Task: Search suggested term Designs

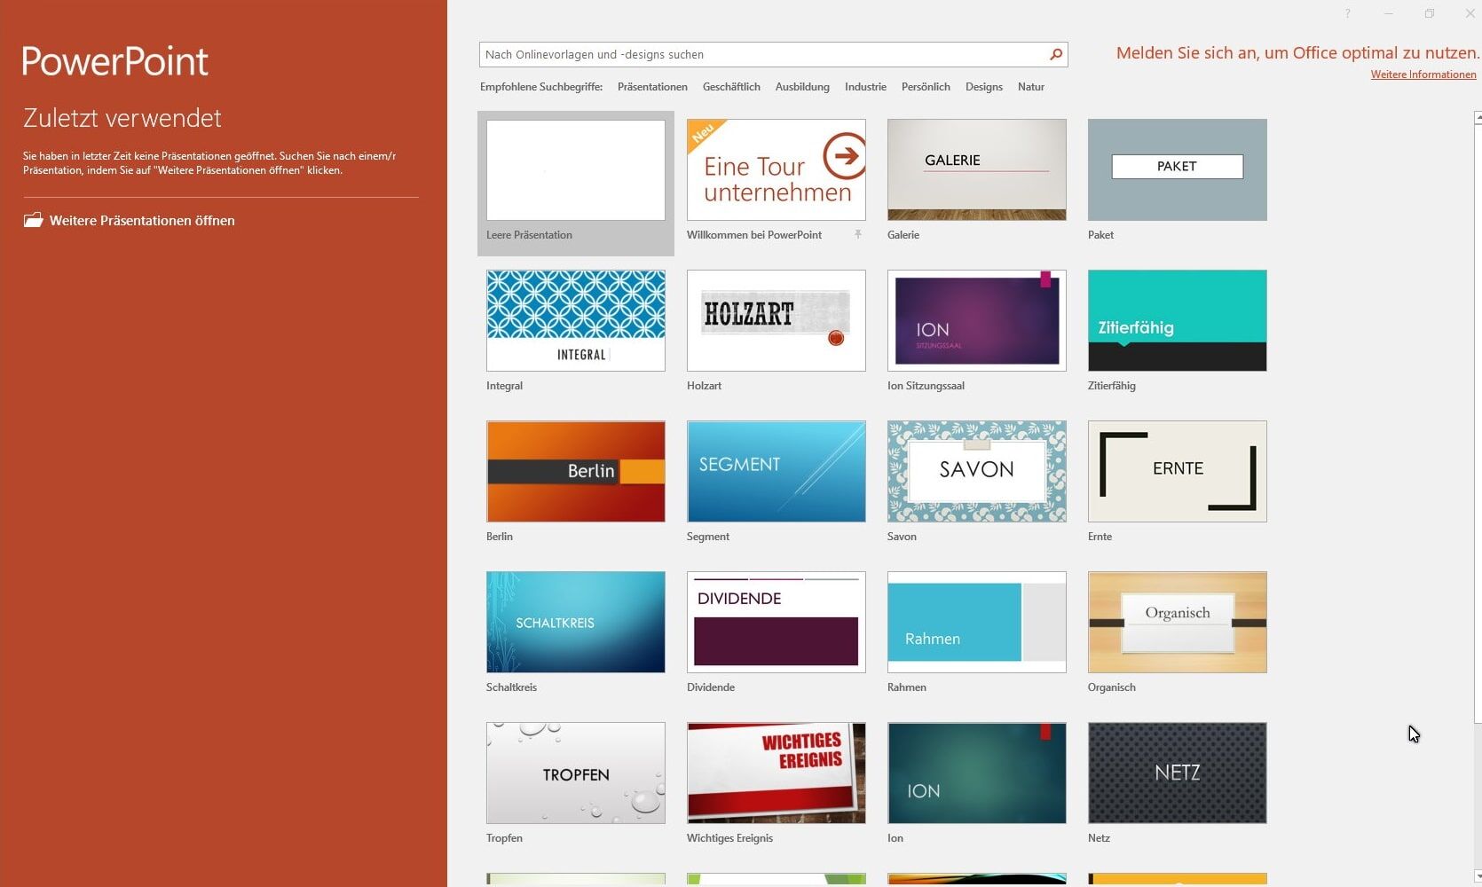Action: (984, 87)
